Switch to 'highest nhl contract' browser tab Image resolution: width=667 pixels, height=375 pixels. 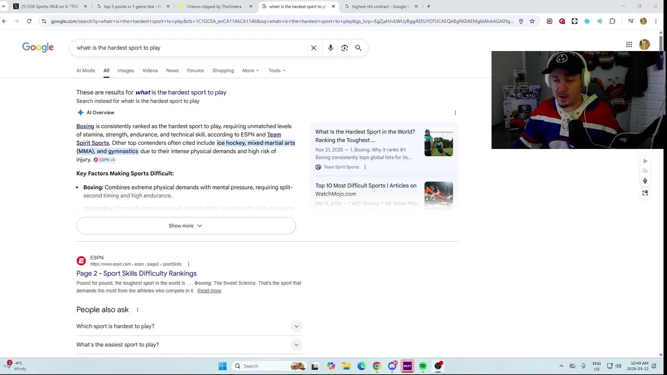380,6
